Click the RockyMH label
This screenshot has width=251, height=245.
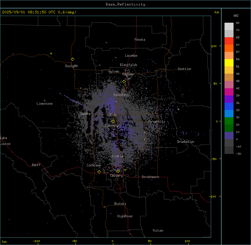point(71,66)
